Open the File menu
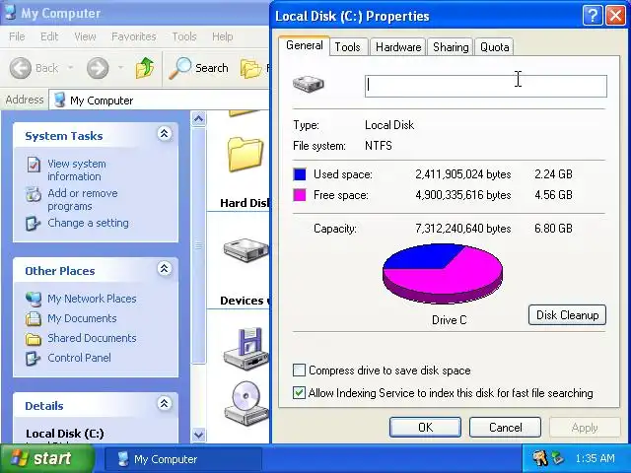 (x=17, y=36)
